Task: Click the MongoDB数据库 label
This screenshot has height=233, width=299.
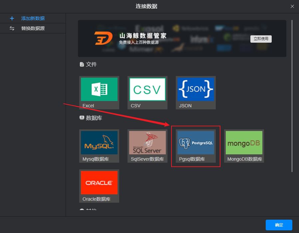Action: click(x=245, y=159)
